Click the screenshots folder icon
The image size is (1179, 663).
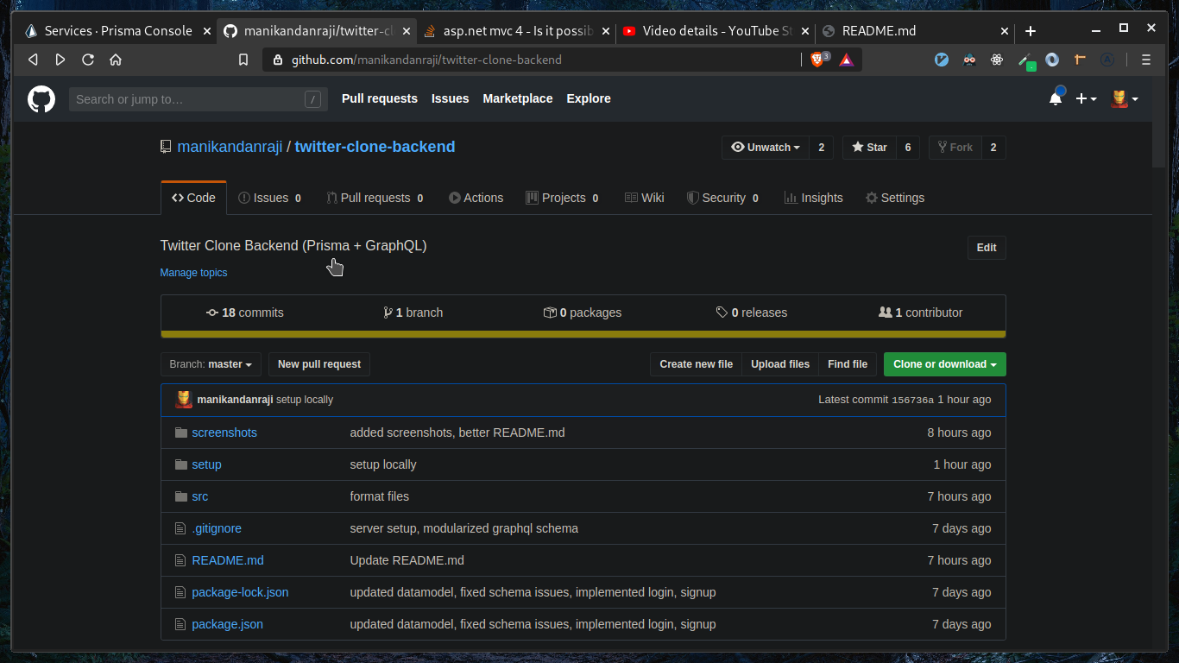(x=180, y=433)
